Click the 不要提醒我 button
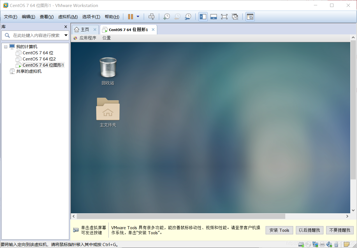 (340, 230)
